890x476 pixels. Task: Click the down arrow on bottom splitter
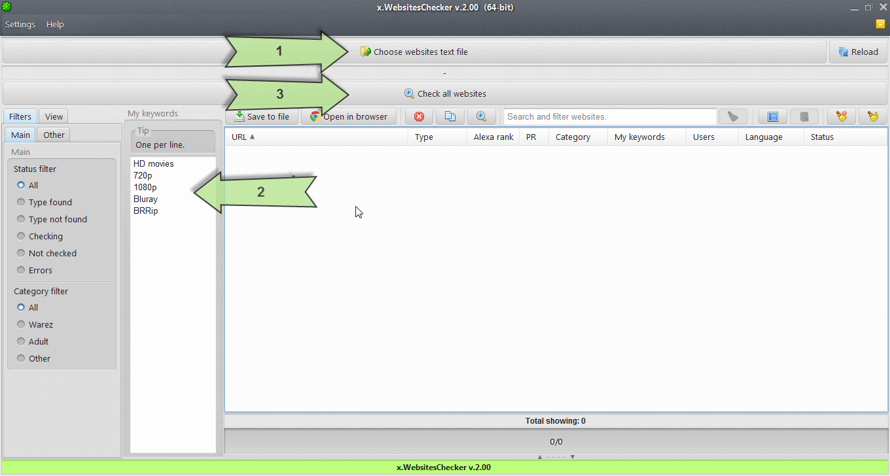tap(573, 457)
